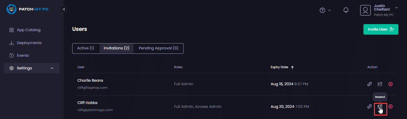Switch to Pending Approval (0) tab
The width and height of the screenshot is (407, 119).
coord(159,48)
